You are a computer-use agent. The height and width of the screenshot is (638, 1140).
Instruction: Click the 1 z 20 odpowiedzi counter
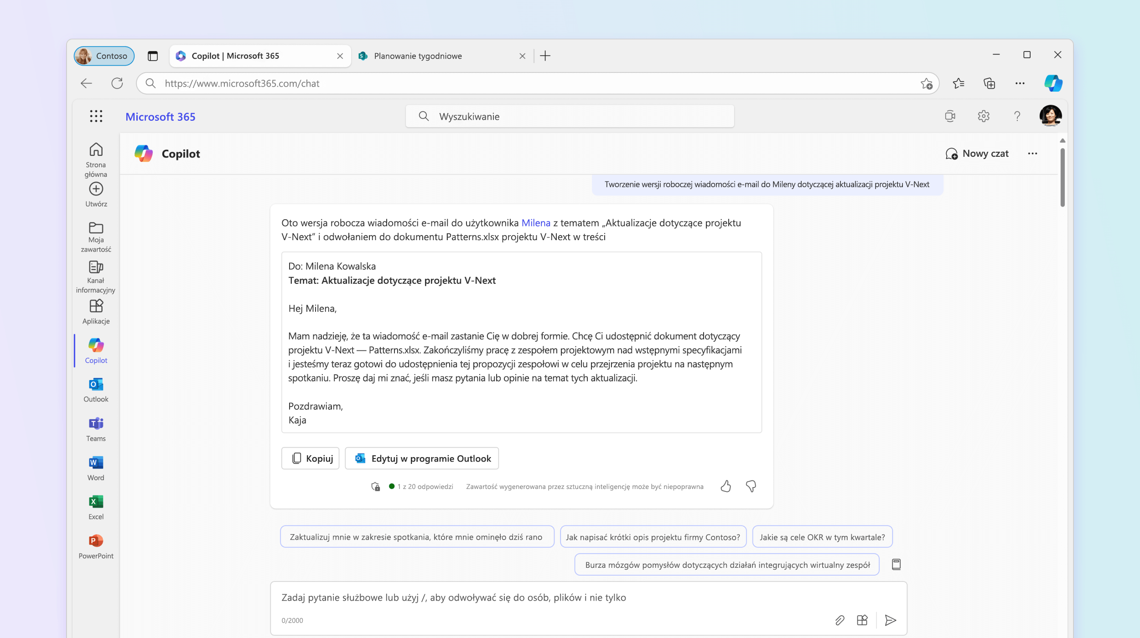pos(425,487)
